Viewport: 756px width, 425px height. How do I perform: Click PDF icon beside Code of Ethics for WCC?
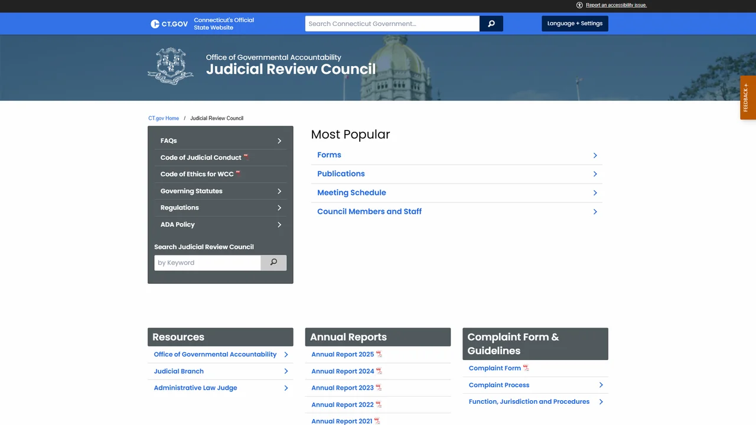point(239,174)
